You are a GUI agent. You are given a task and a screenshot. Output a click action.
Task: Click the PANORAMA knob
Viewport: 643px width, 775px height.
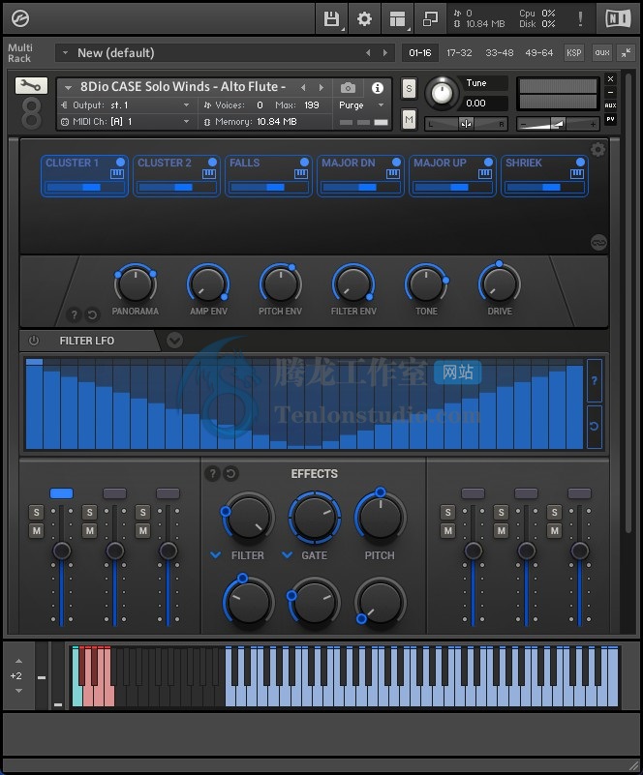(135, 285)
